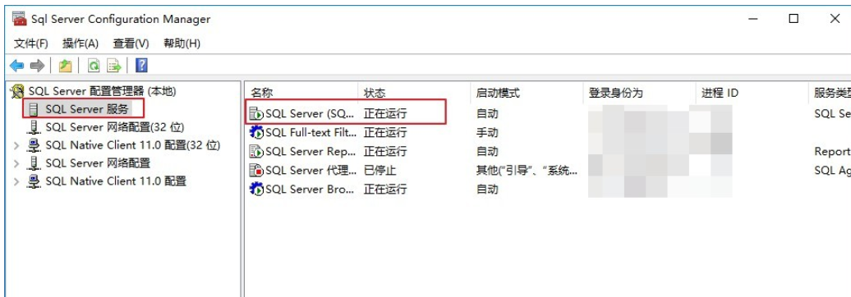Open the 操作(A) menu
This screenshot has height=297, width=851.
click(80, 44)
